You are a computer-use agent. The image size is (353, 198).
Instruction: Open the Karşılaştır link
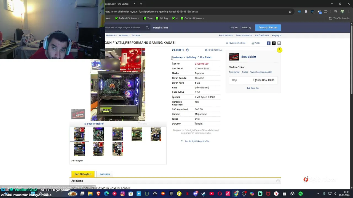[276, 35]
